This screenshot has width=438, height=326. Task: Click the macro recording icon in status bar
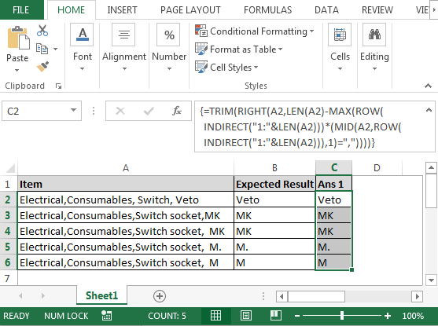[x=106, y=316]
